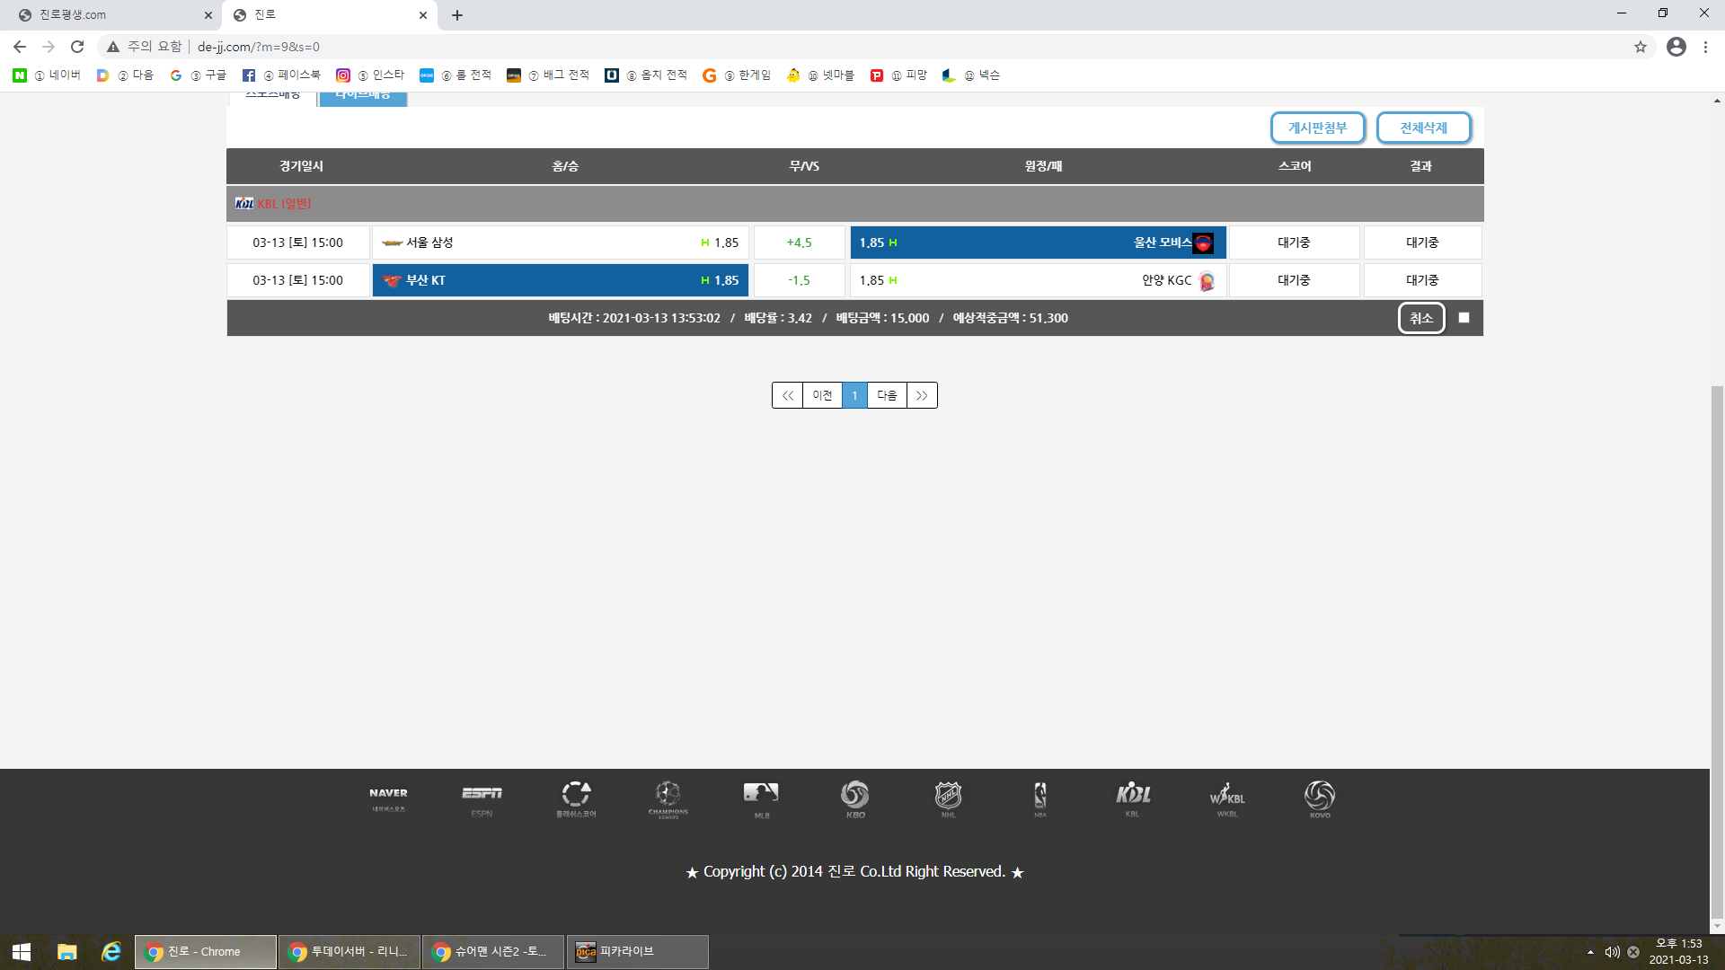Click the 다음 next page button
This screenshot has height=970, width=1725.
coord(887,395)
